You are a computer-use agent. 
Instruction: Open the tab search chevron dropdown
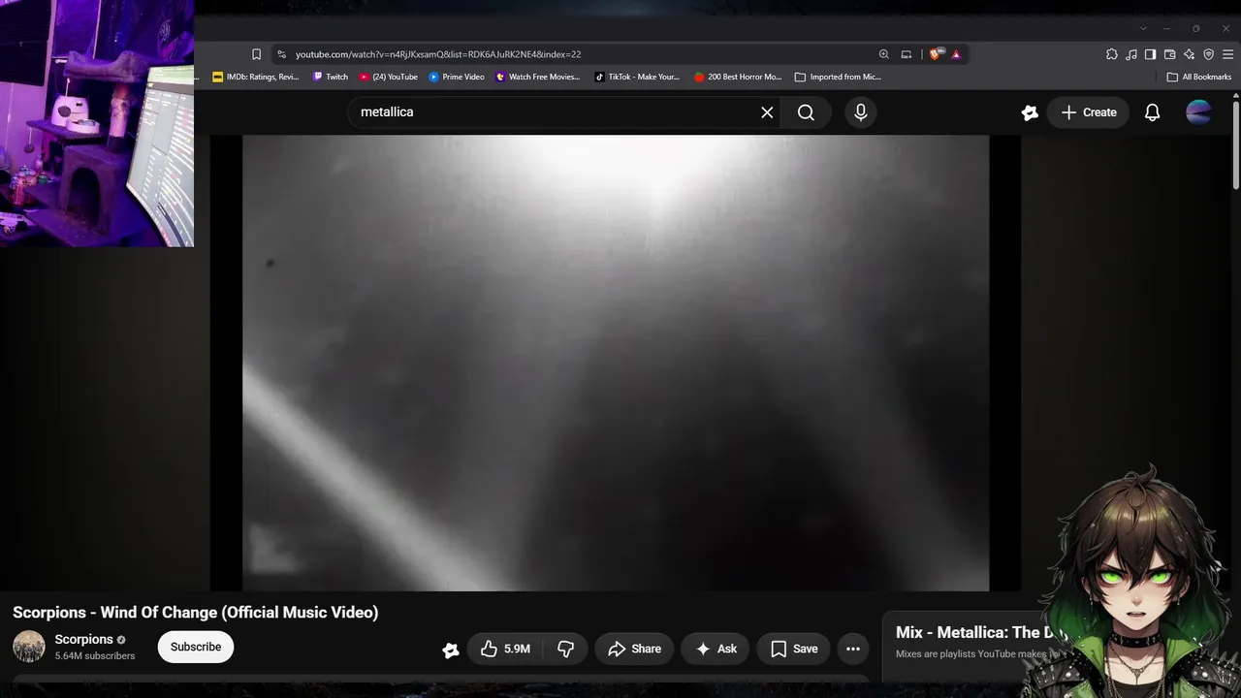coord(1143,28)
